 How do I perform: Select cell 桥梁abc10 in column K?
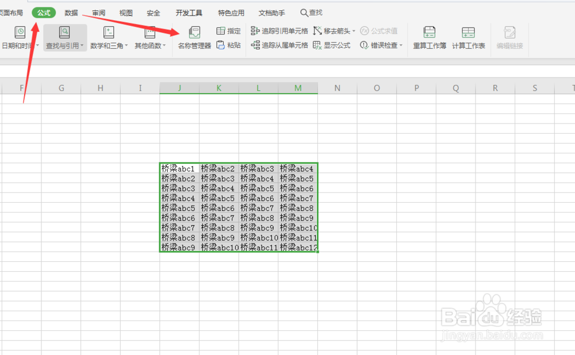pos(219,248)
